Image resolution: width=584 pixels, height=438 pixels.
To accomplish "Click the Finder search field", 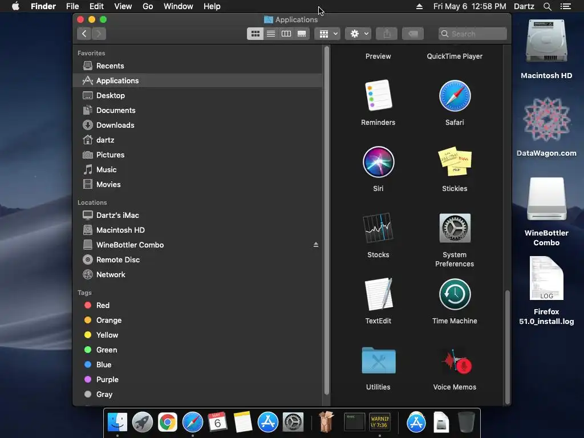I will [473, 34].
